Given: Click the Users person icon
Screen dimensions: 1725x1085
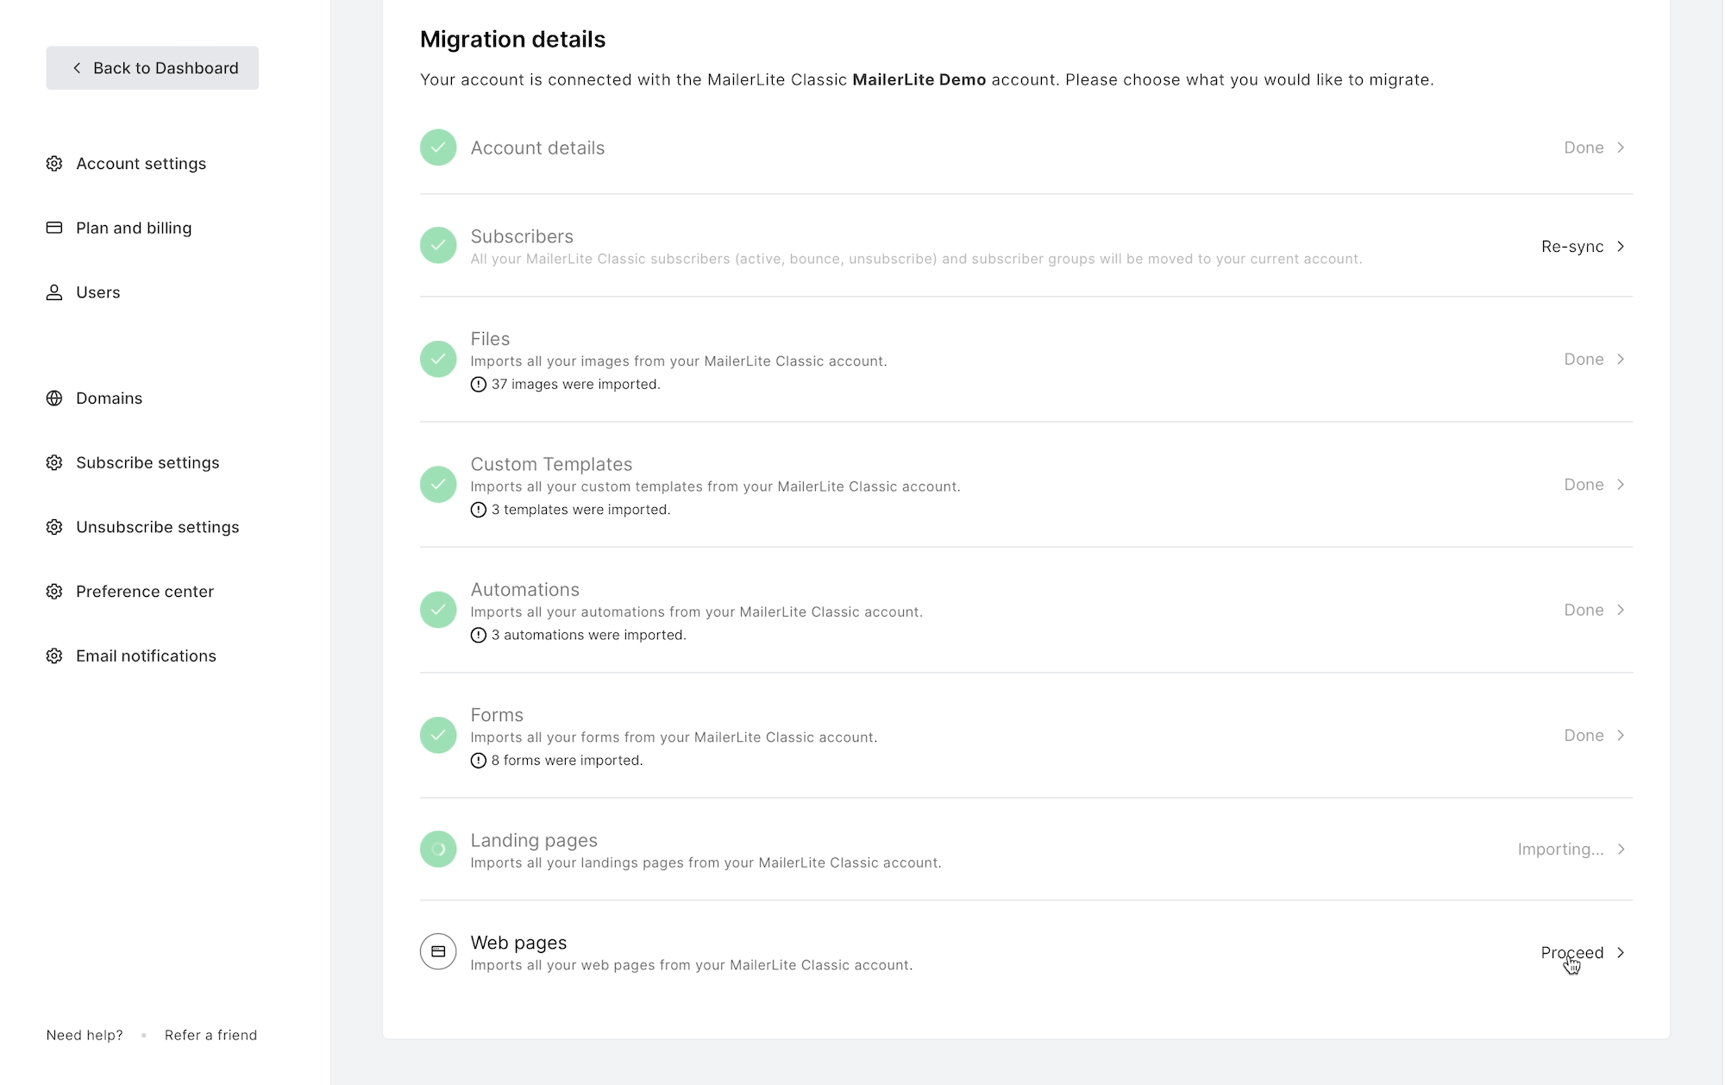Looking at the screenshot, I should click(x=54, y=292).
